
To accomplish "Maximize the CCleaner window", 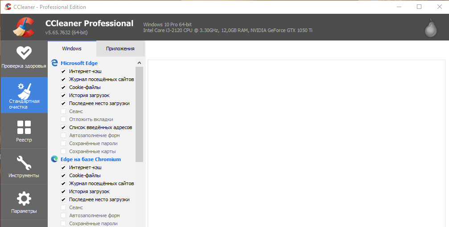I will [419, 7].
